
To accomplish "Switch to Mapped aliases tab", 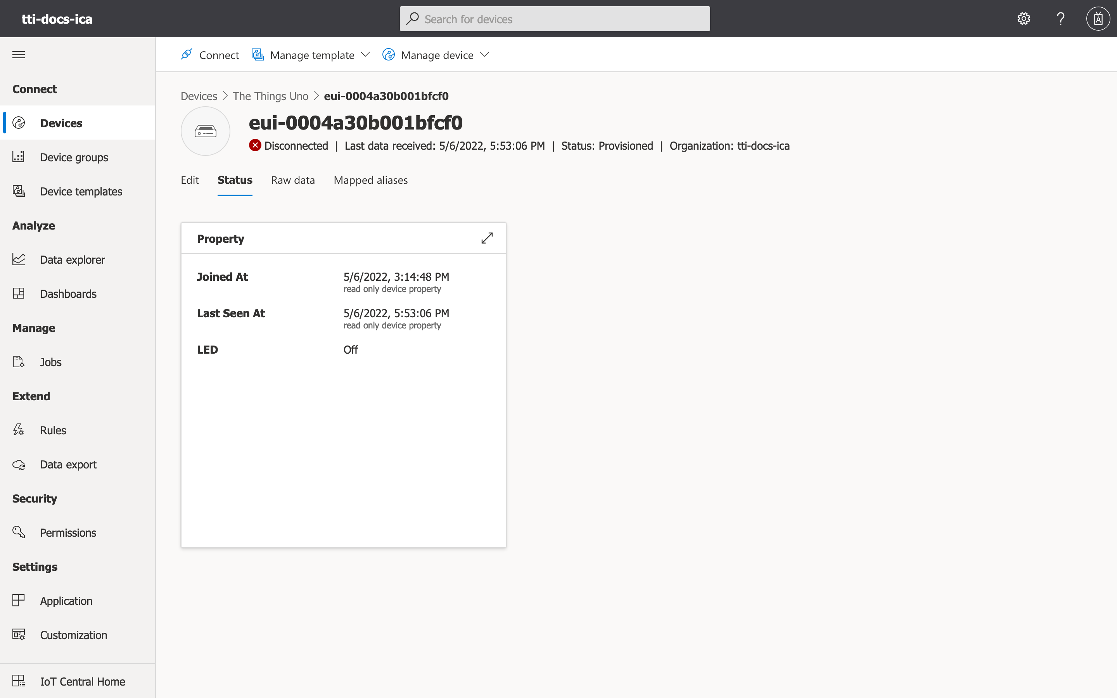I will coord(371,179).
